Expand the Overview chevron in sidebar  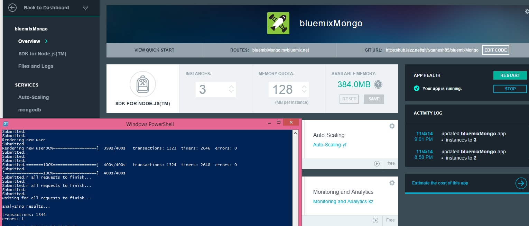coord(46,41)
